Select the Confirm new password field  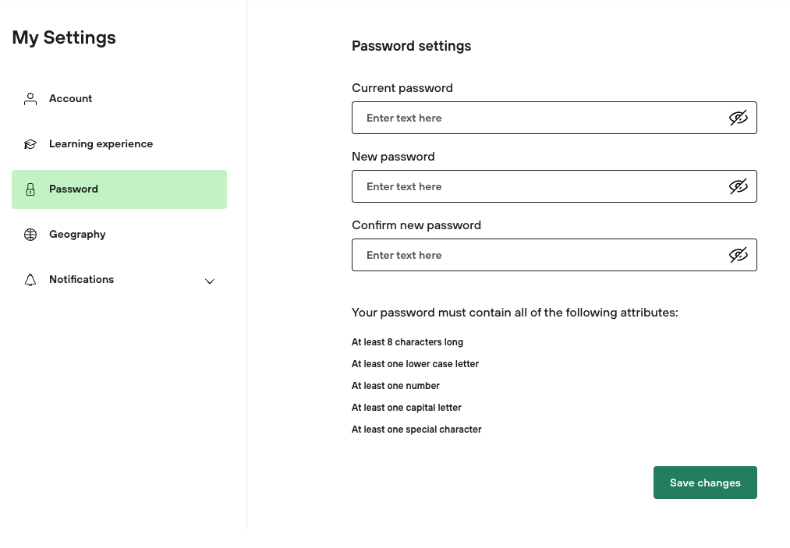pyautogui.click(x=538, y=255)
